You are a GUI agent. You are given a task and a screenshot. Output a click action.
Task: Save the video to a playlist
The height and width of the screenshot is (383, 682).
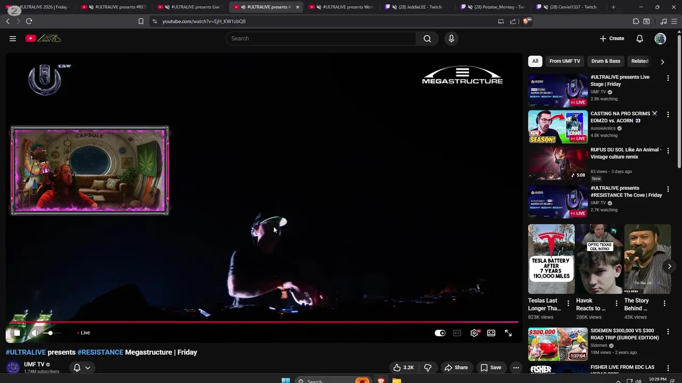pos(491,368)
